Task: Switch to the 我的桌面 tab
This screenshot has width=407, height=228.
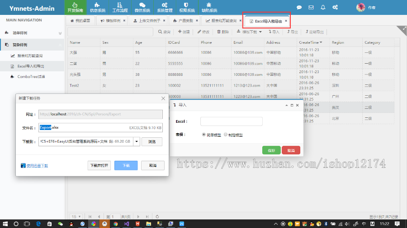Action: click(x=80, y=21)
